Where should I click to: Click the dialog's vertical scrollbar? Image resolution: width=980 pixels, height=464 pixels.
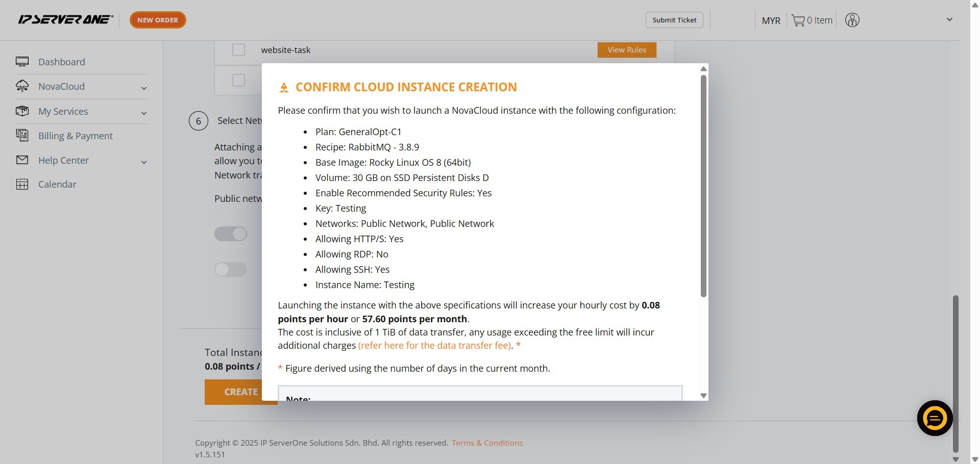703,186
